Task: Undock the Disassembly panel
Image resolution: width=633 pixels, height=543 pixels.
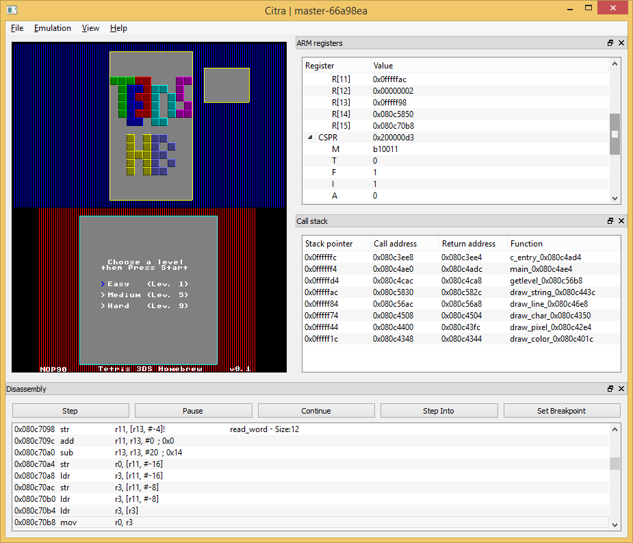Action: tap(610, 389)
